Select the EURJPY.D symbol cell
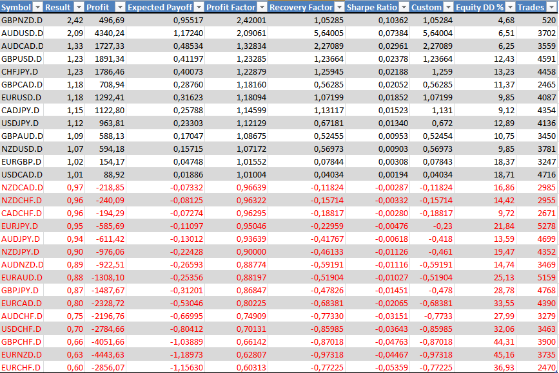Image resolution: width=559 pixels, height=373 pixels. coord(22,226)
